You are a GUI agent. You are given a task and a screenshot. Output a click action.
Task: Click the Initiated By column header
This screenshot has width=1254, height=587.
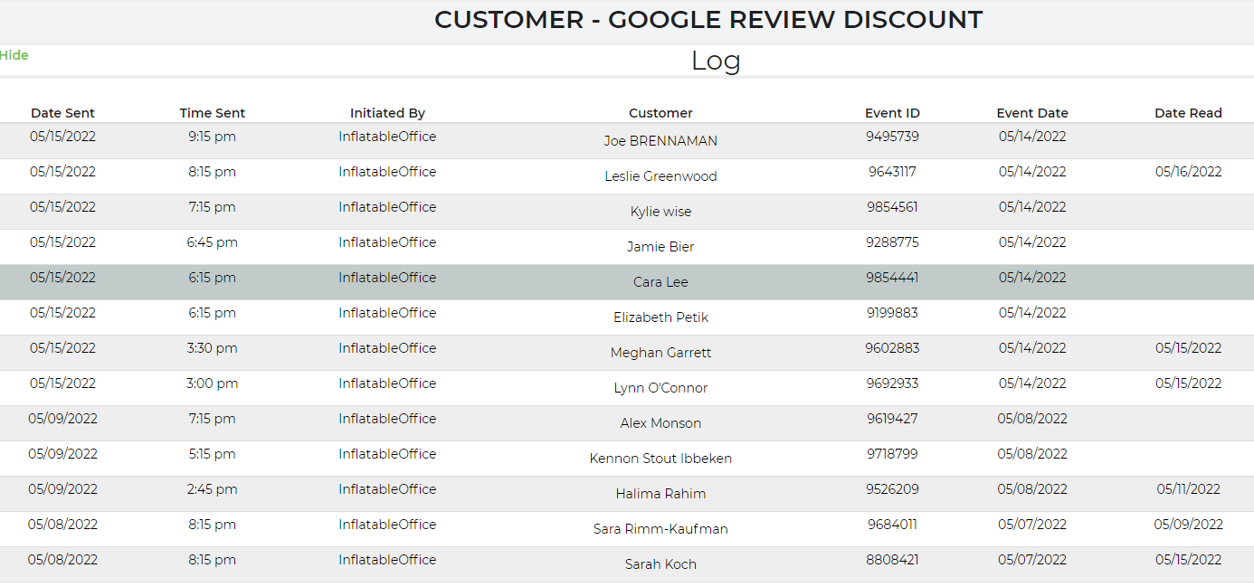(x=387, y=113)
